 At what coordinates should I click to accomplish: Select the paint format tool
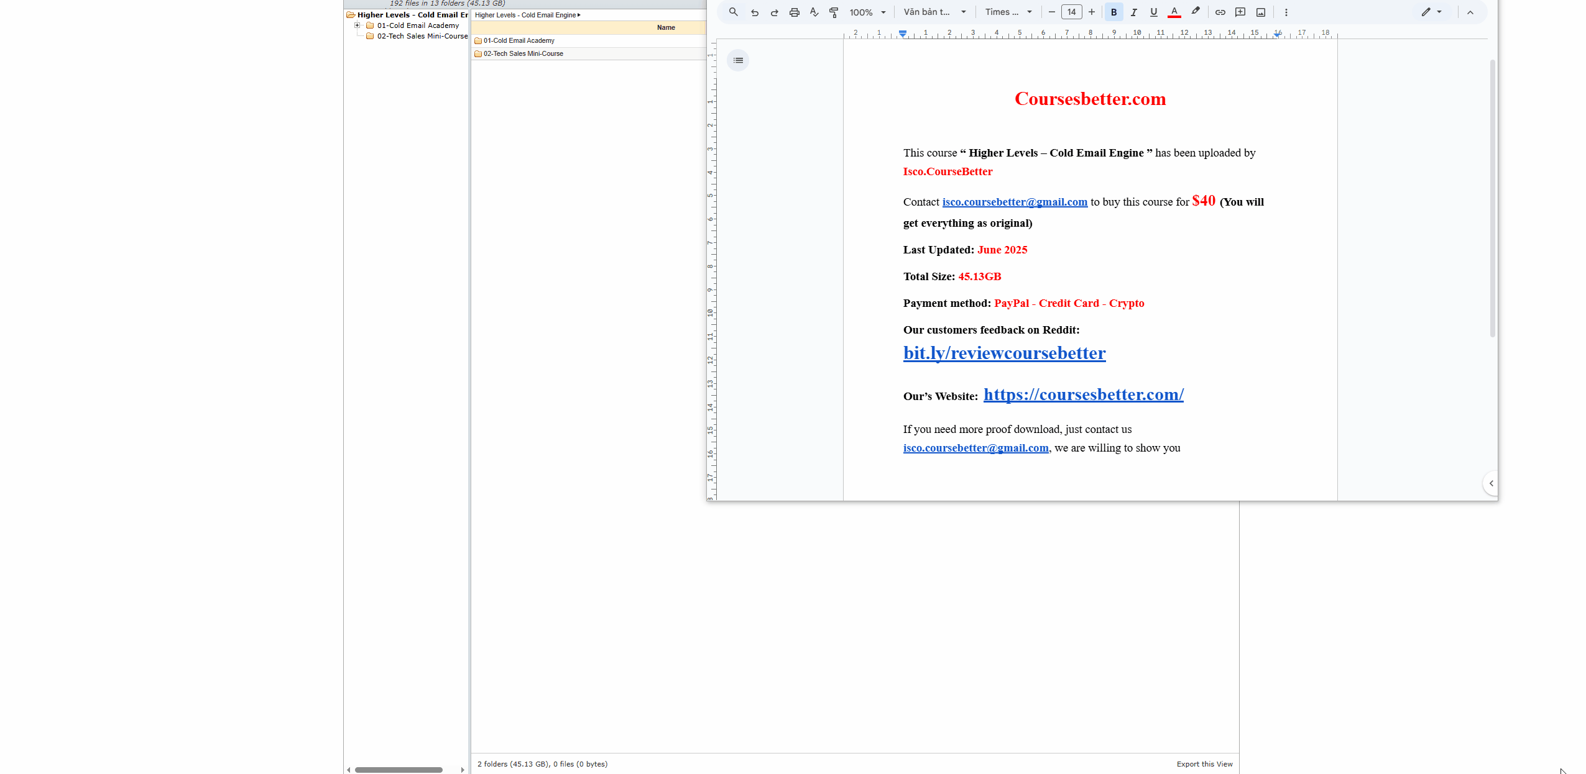(834, 12)
